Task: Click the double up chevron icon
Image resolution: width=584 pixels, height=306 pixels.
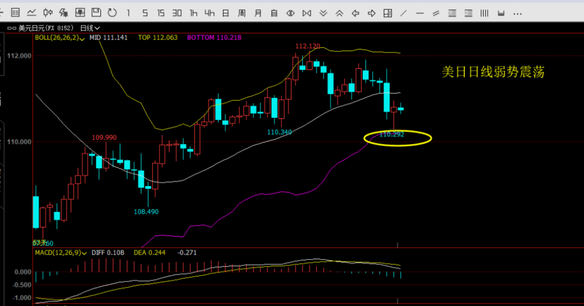Action: pos(339,13)
